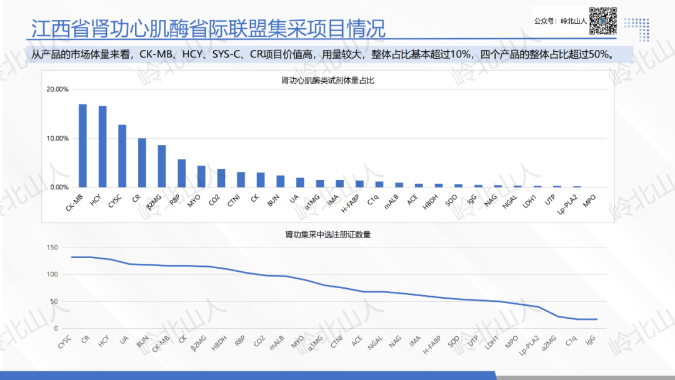675x380 pixels.
Task: Click the CYSC bar in the upper chart
Action: coord(122,156)
